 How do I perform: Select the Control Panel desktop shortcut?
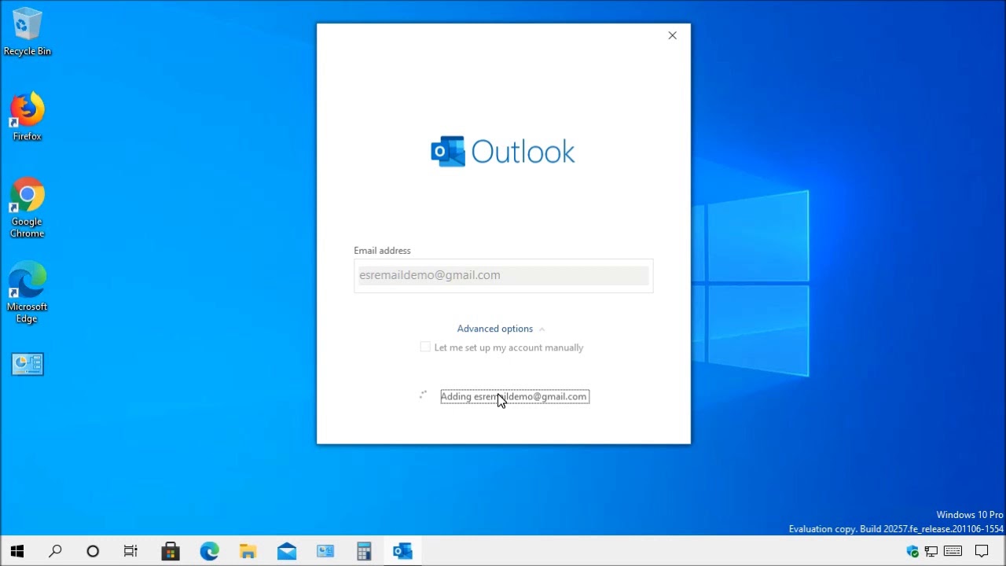click(28, 364)
